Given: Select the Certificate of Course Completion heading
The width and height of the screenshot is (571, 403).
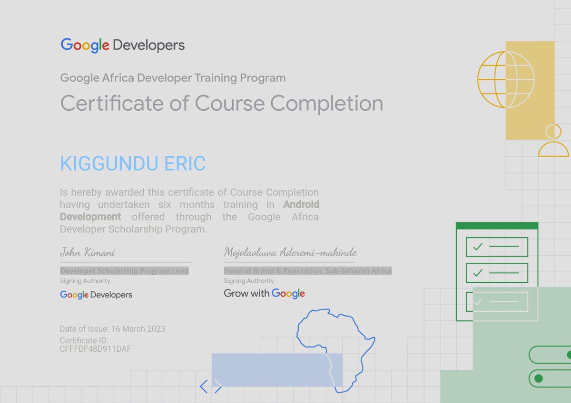Looking at the screenshot, I should click(222, 103).
